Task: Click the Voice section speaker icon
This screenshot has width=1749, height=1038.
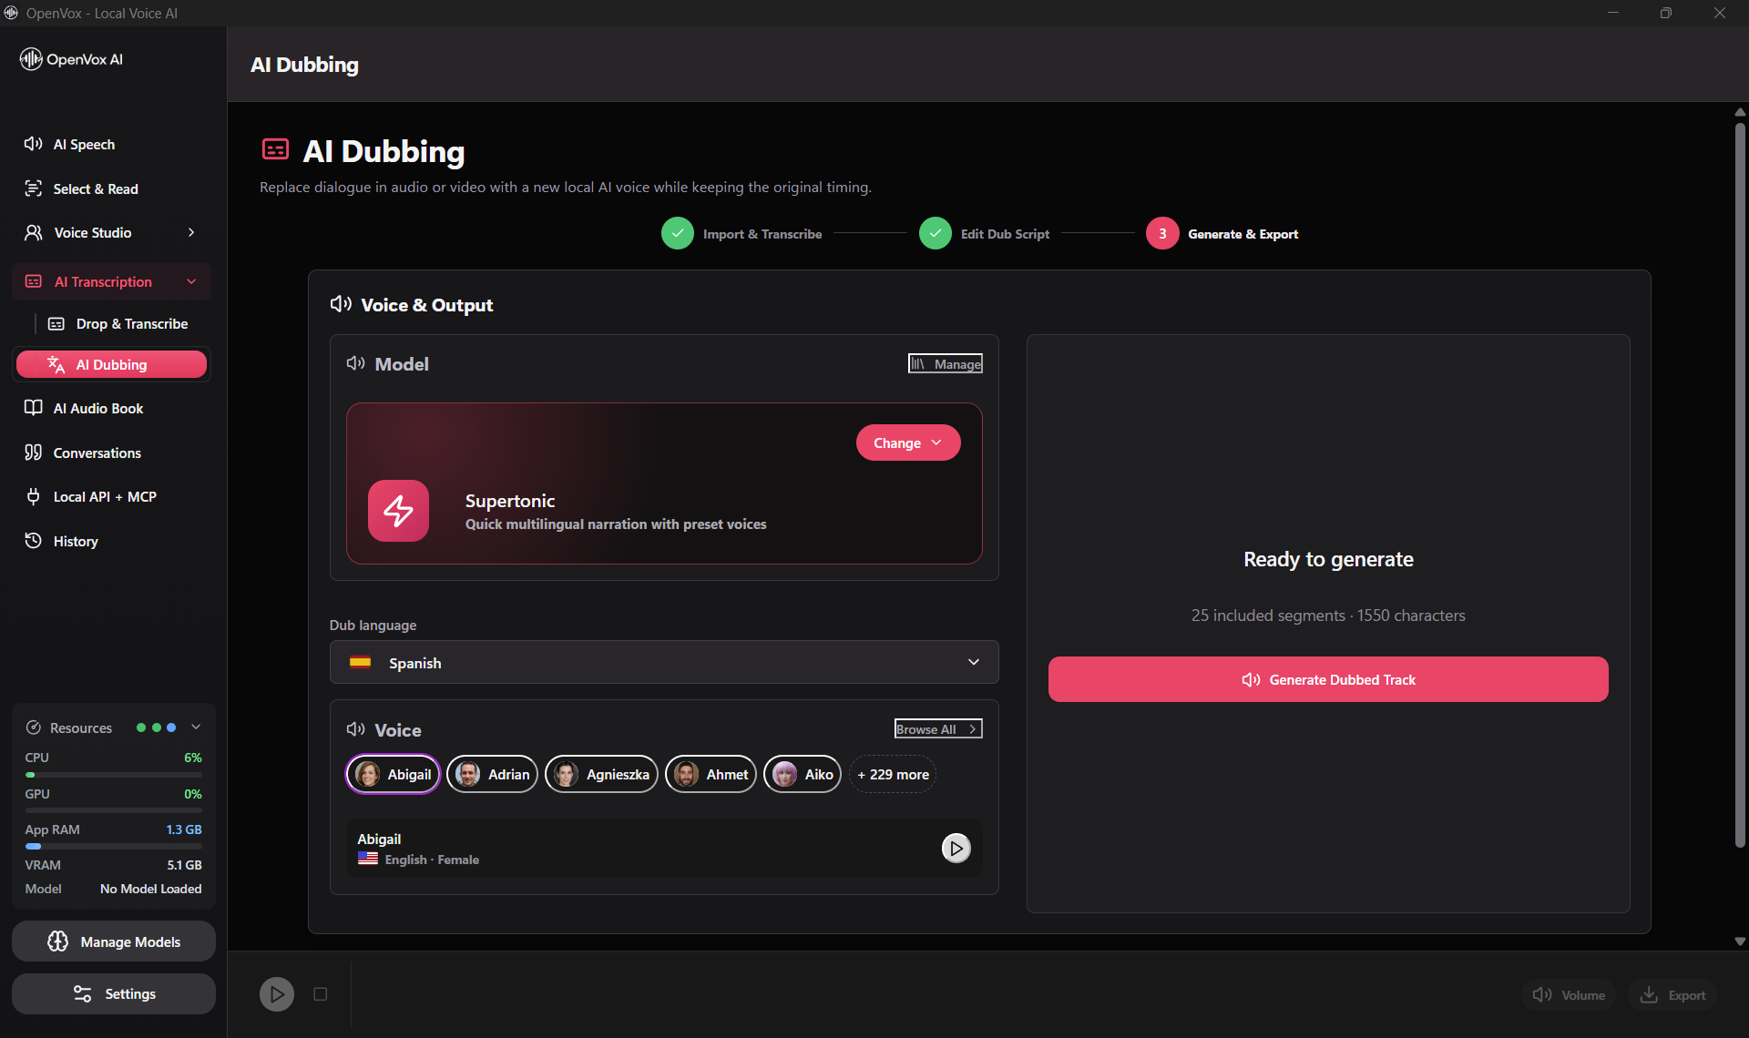Action: tap(356, 729)
